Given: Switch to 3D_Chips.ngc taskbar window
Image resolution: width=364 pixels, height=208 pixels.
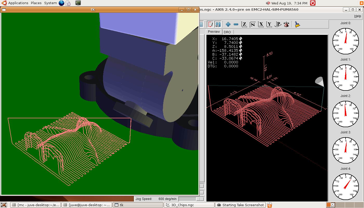Looking at the screenshot, I should click(190, 205).
